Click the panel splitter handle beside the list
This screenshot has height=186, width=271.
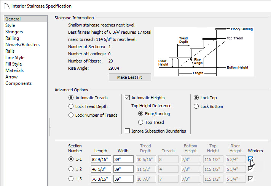click(x=49, y=127)
